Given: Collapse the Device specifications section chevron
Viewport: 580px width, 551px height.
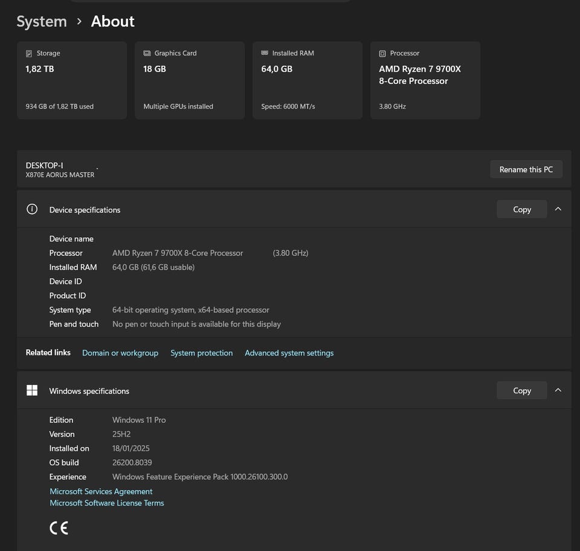Looking at the screenshot, I should [558, 209].
